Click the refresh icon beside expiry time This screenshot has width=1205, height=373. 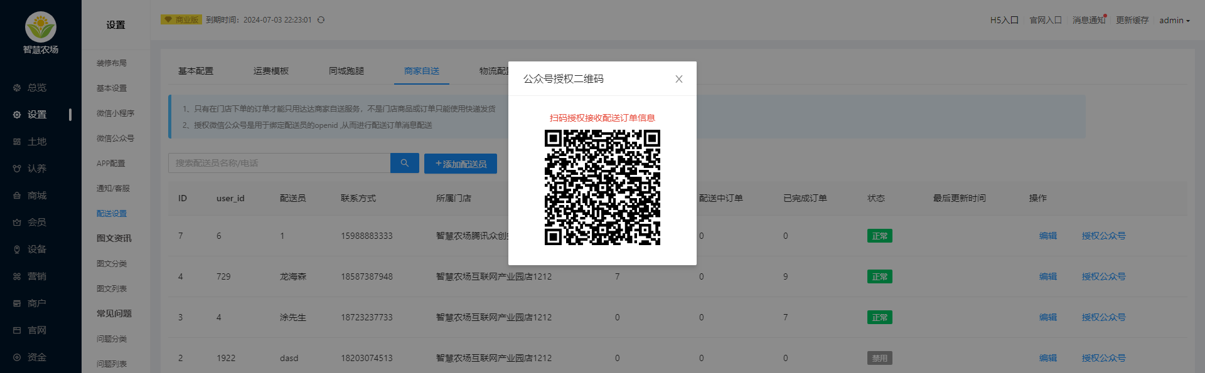[321, 20]
